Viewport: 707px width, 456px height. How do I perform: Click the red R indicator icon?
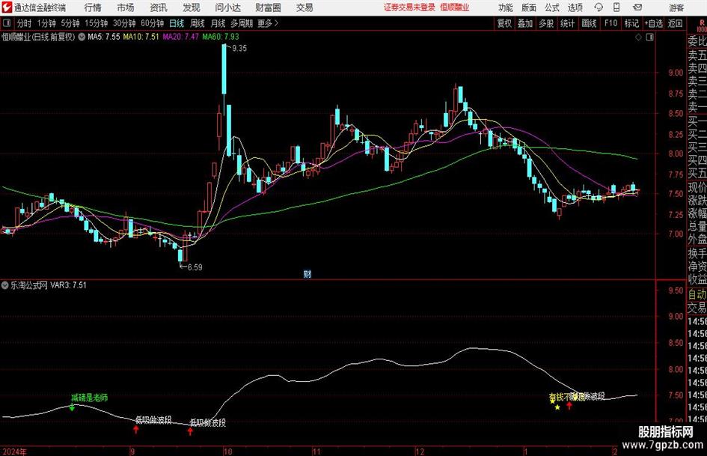tap(702, 23)
